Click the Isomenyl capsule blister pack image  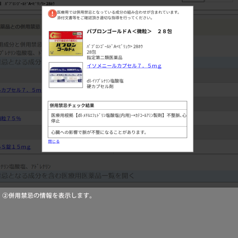click(66, 75)
